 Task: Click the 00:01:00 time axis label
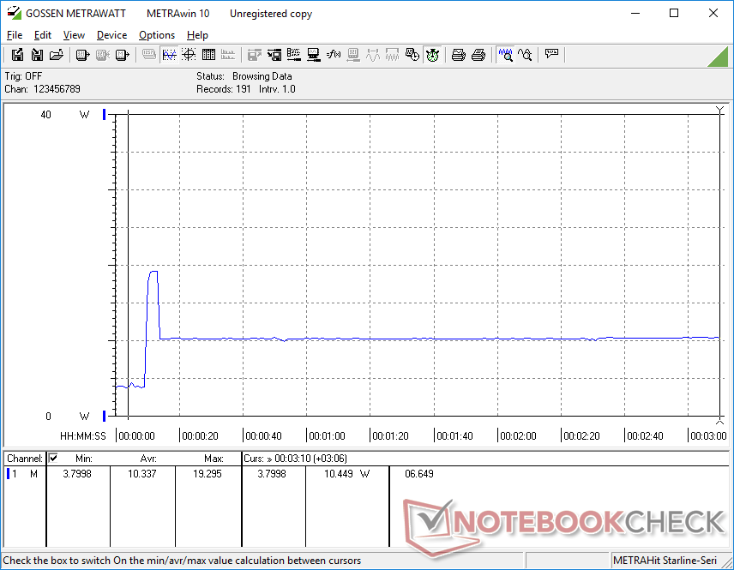pos(328,435)
